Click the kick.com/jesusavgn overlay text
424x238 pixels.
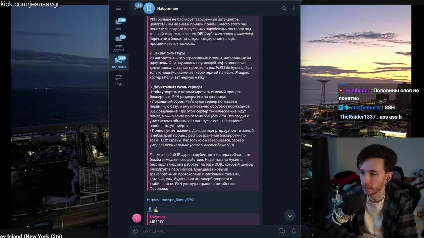point(30,4)
